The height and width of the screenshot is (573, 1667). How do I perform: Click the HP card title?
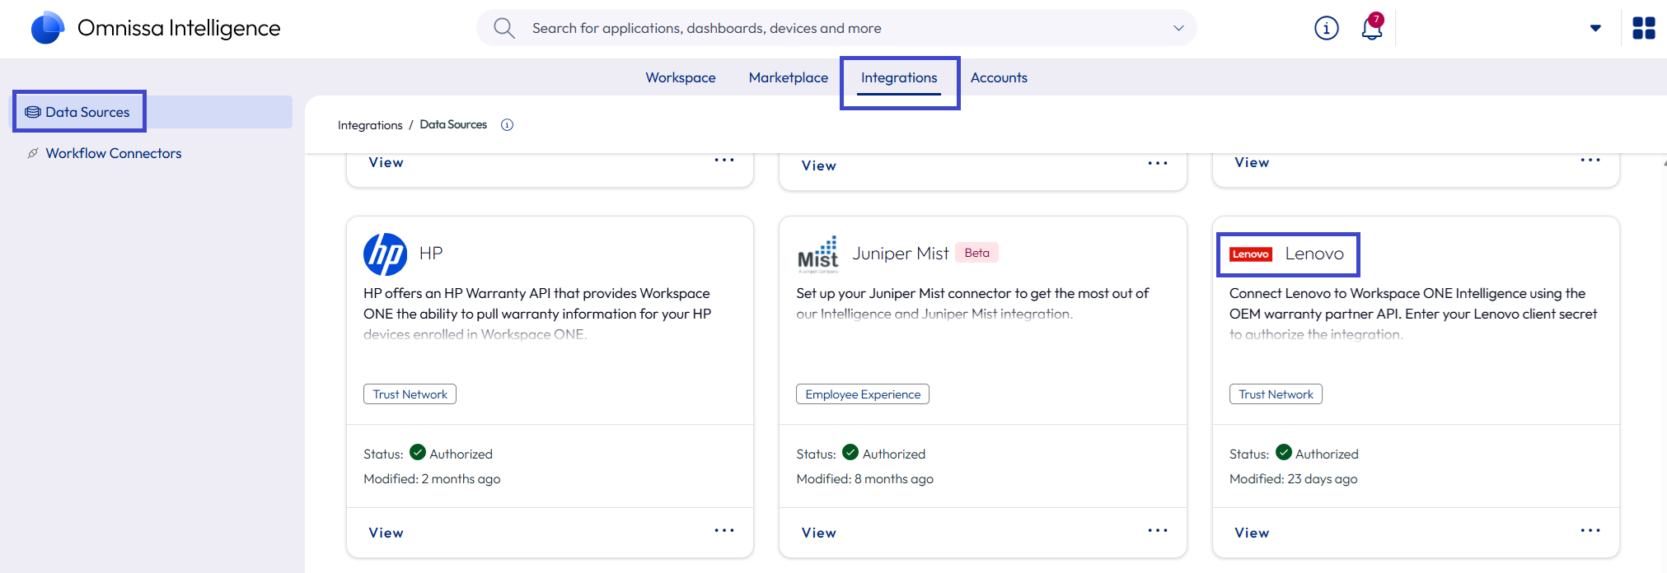pyautogui.click(x=431, y=254)
